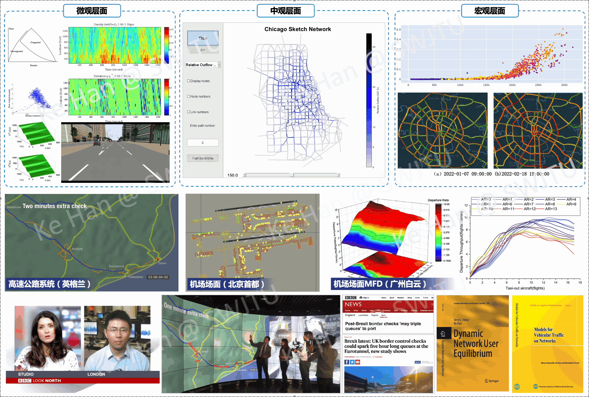
Task: Click the path number input field
Action: (203, 143)
